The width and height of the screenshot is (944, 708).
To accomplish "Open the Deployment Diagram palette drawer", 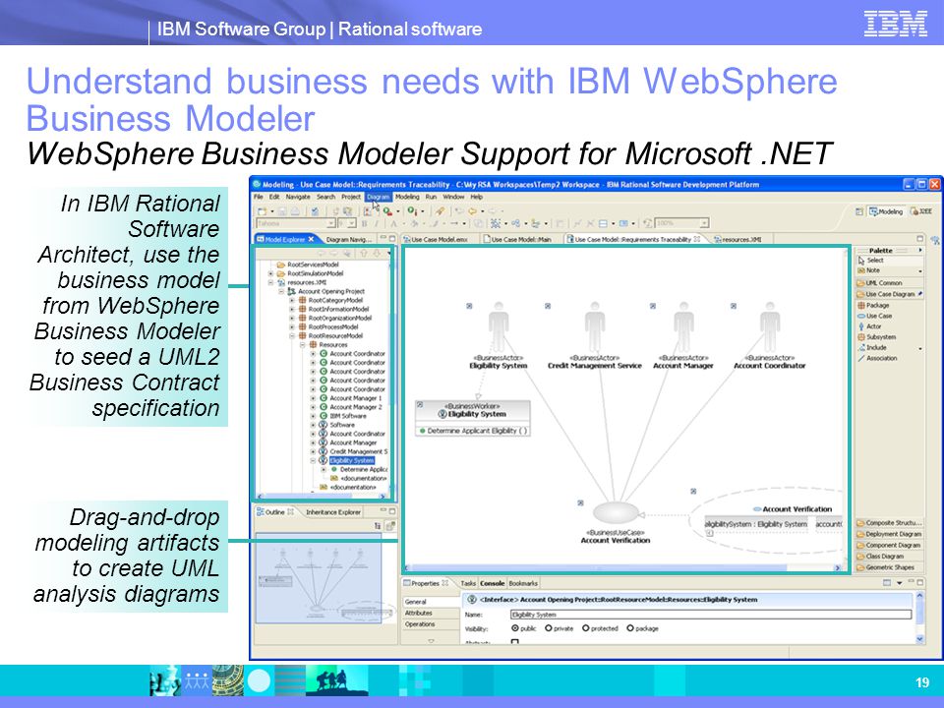I will click(x=889, y=534).
